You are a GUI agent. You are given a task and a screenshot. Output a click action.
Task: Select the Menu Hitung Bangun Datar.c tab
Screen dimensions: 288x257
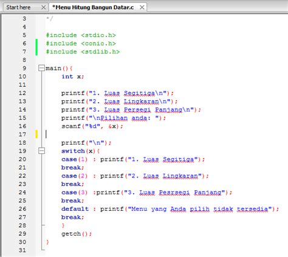tap(93, 7)
